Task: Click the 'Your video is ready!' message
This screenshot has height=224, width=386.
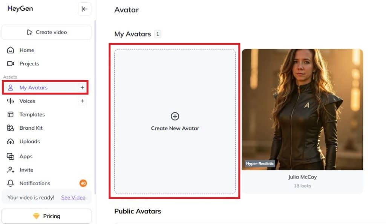Action: coord(31,197)
